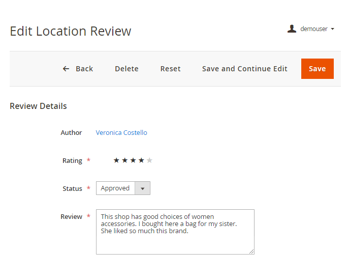348x280 pixels.
Task: Delete this location review
Action: tap(126, 69)
